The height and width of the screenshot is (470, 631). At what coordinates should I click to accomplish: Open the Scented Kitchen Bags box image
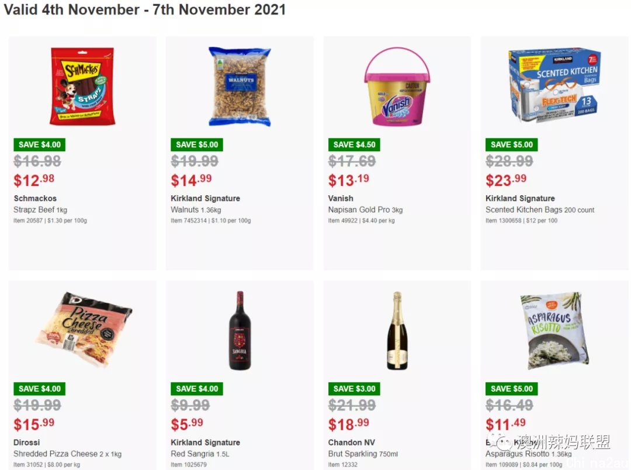click(x=554, y=85)
